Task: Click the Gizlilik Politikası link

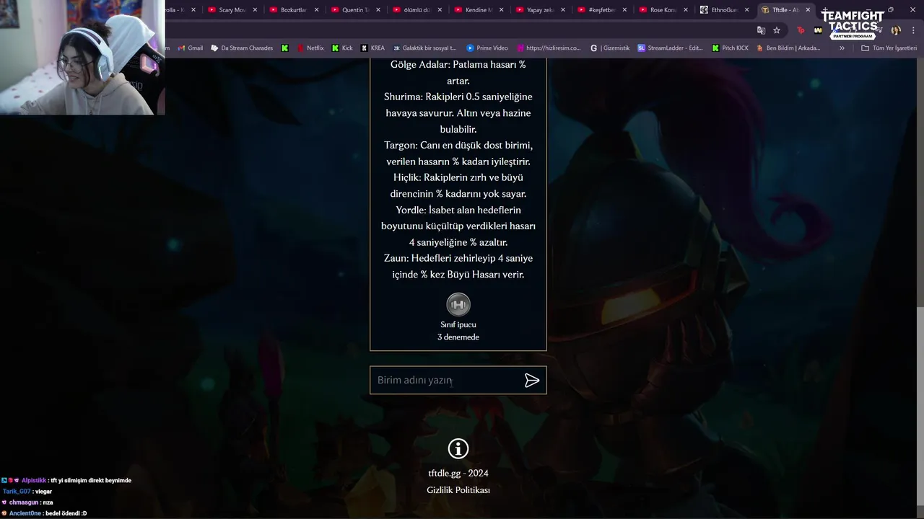Action: [x=458, y=490]
